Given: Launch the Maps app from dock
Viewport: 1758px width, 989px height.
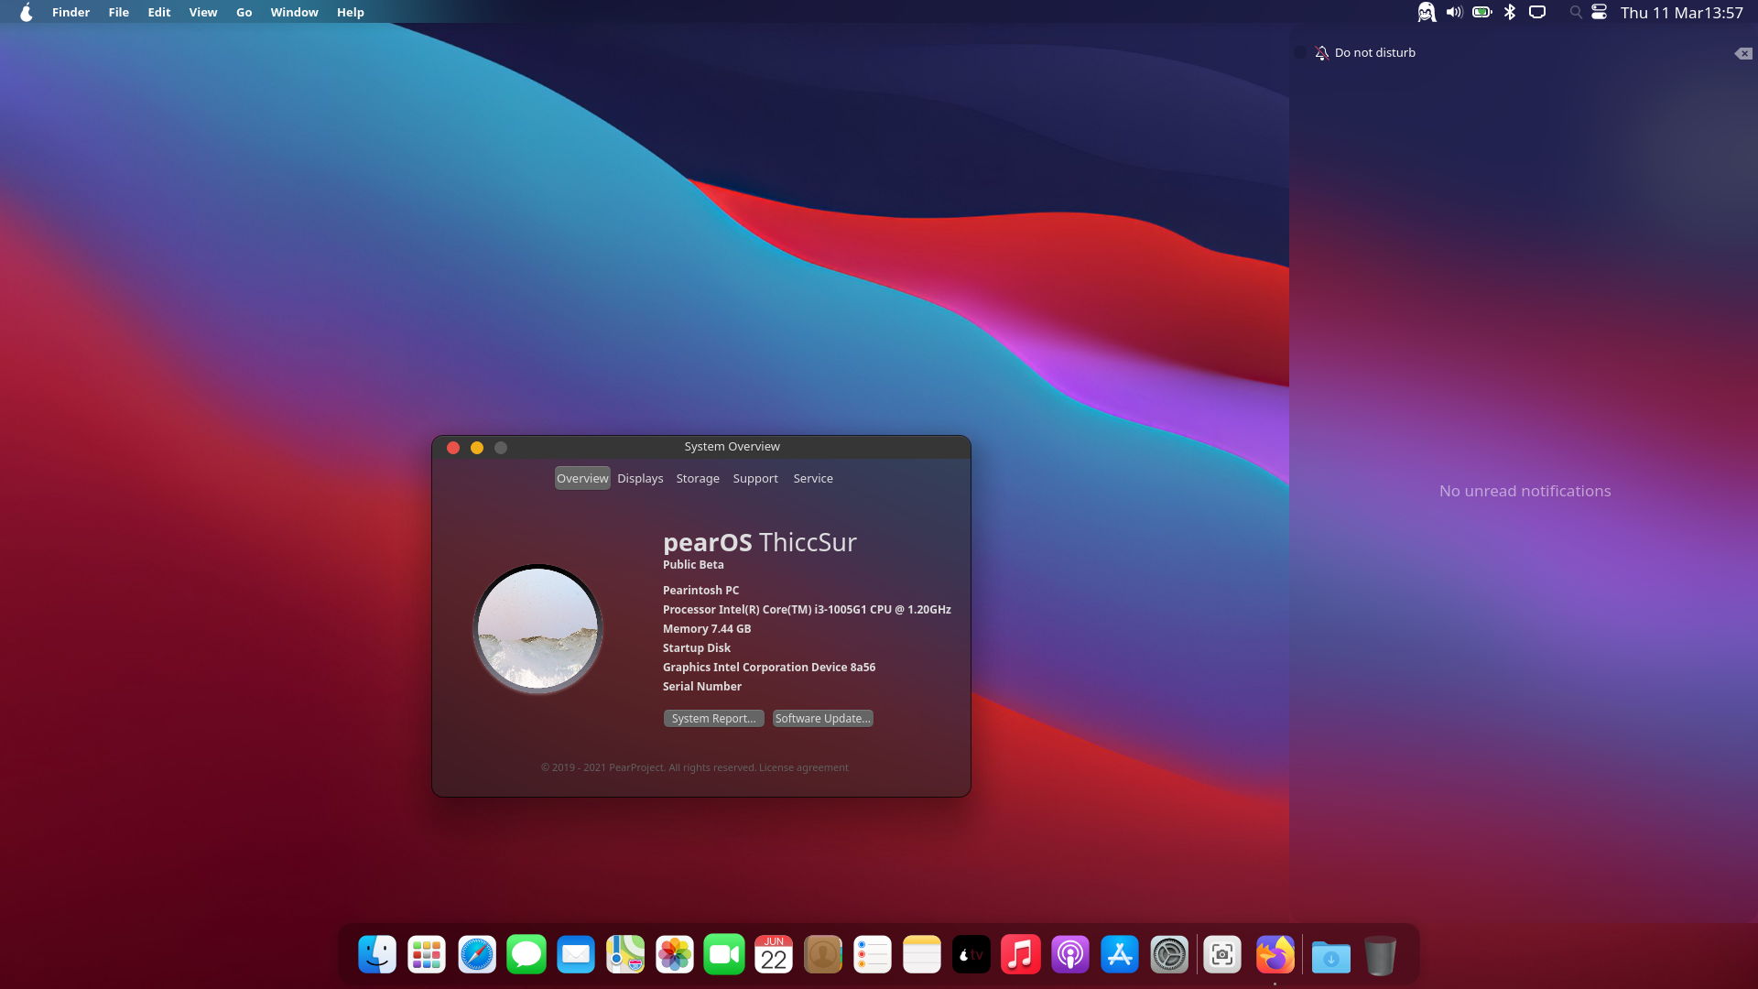Looking at the screenshot, I should (x=625, y=955).
